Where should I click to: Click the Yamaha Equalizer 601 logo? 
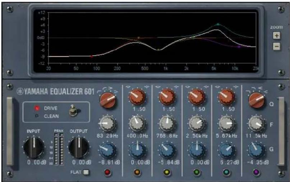[x=55, y=92]
